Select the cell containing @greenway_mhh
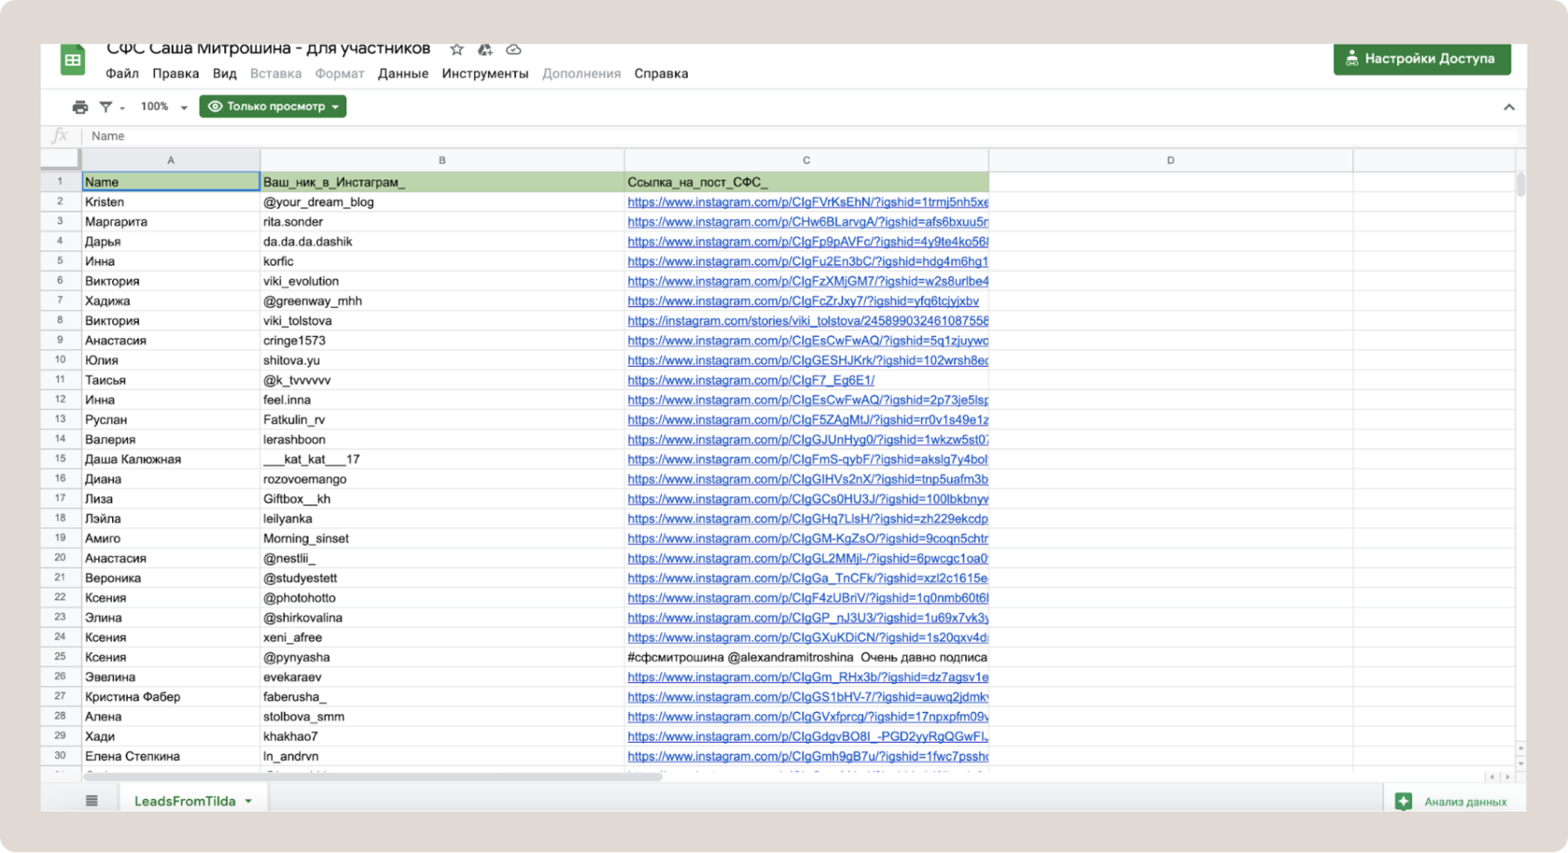This screenshot has width=1568, height=853. click(442, 301)
